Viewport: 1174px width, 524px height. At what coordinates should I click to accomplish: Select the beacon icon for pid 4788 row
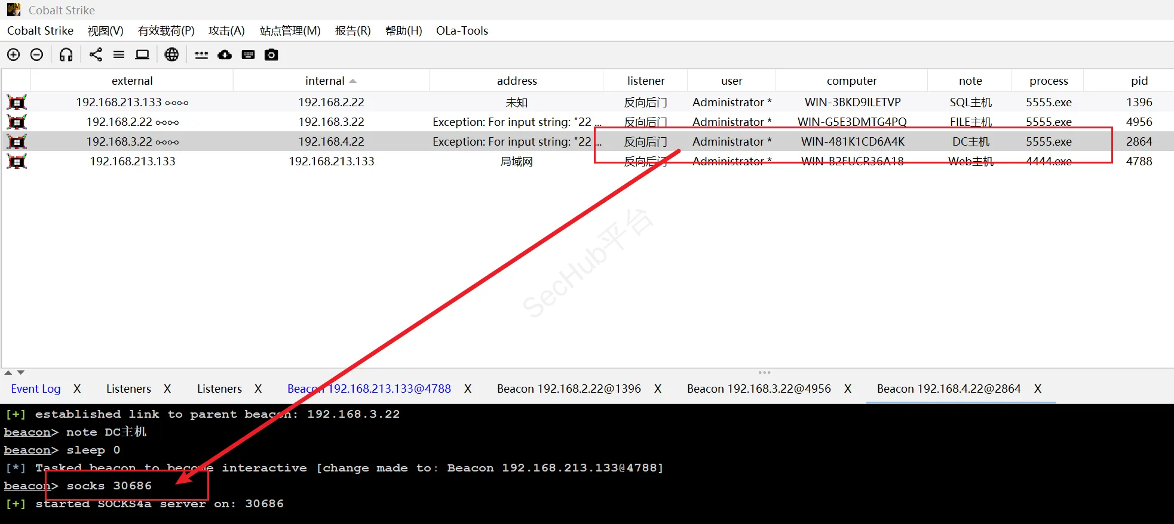click(17, 161)
